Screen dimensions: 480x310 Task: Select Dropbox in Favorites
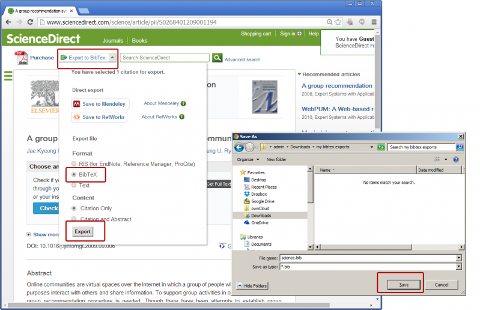259,194
